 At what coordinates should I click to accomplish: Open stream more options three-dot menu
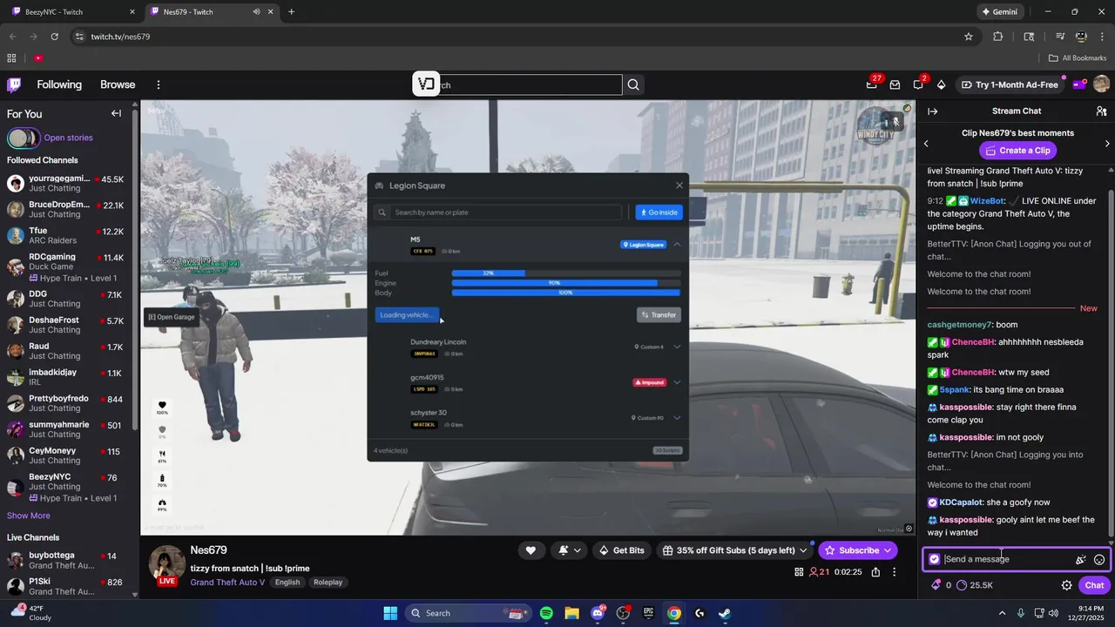coord(894,572)
